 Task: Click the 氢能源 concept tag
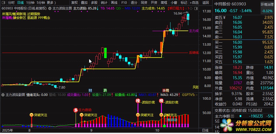click(x=32, y=18)
